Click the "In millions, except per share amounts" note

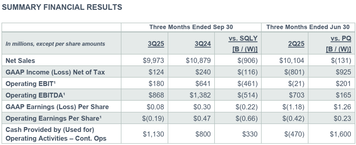[55, 44]
